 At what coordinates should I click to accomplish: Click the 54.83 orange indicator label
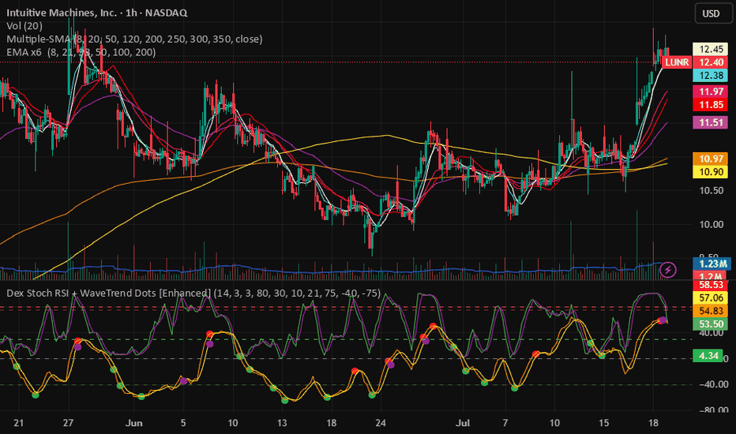tap(711, 311)
